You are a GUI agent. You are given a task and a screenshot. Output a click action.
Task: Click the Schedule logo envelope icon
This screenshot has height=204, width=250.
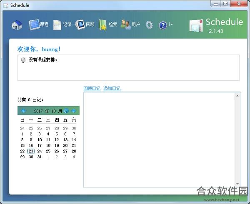tap(196, 26)
